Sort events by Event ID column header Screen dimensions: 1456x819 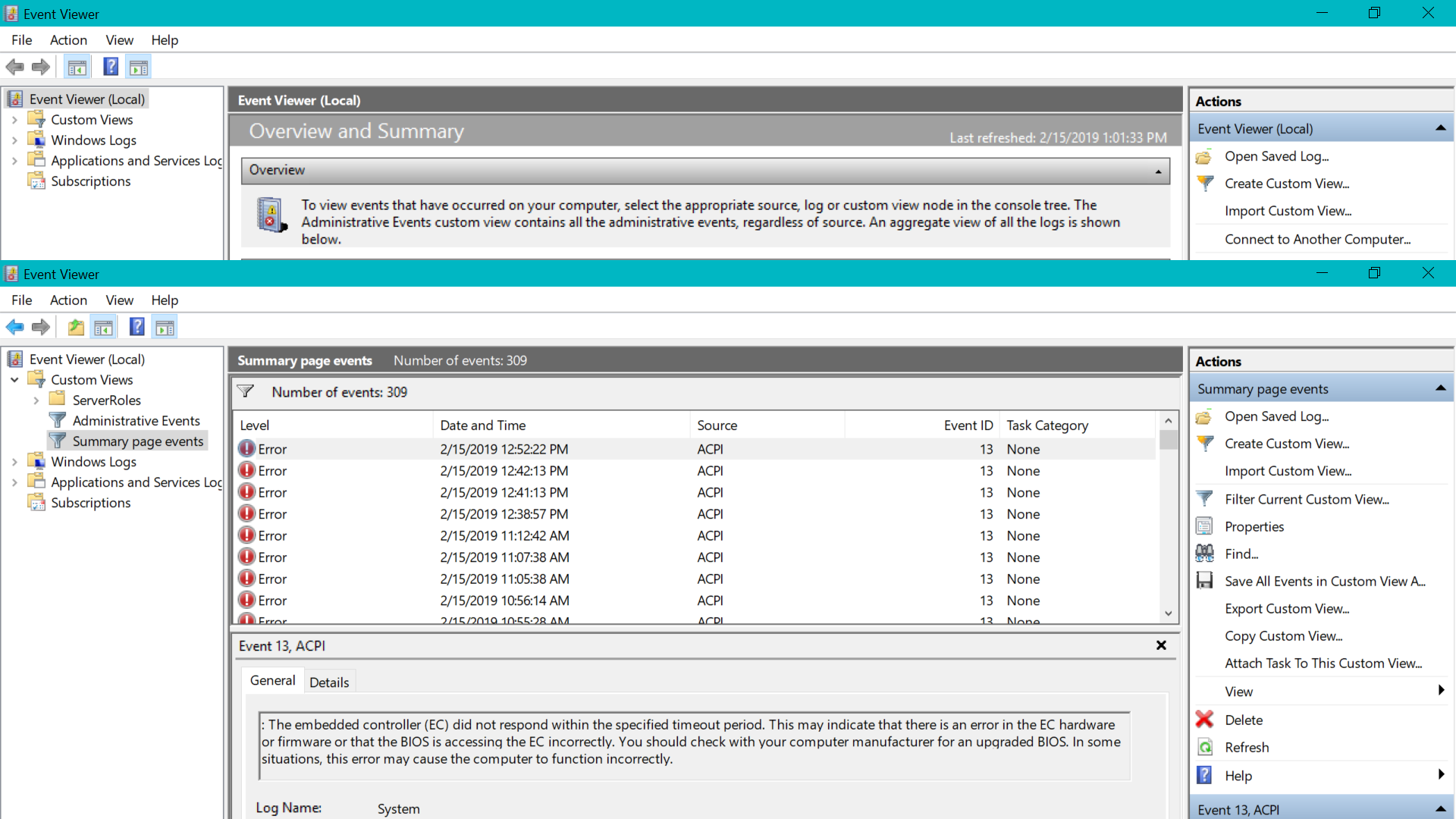(922, 425)
